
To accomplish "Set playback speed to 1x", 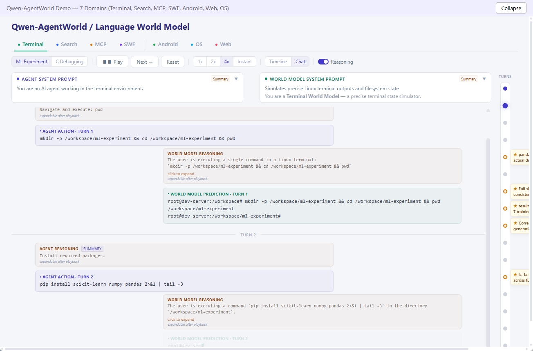I will pyautogui.click(x=200, y=62).
